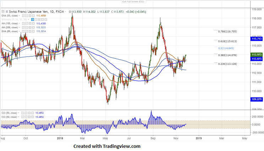Hide the MA (100, close) line
The image size is (264, 151).
pos(23,23)
